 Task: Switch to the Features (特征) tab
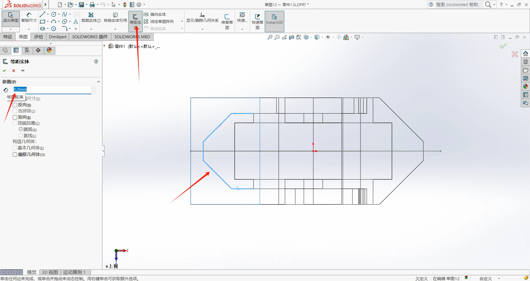coord(8,37)
